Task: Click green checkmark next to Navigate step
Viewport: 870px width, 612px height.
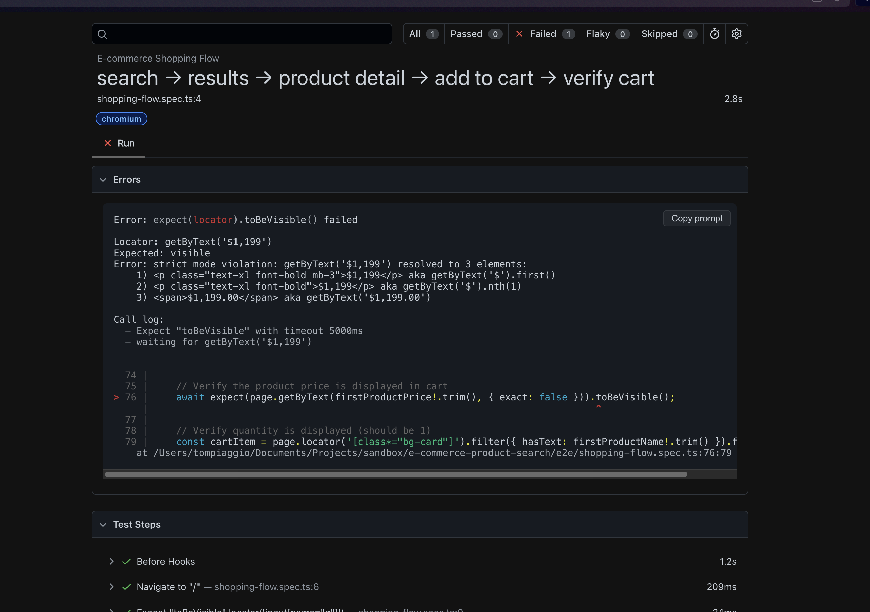Action: pos(126,587)
